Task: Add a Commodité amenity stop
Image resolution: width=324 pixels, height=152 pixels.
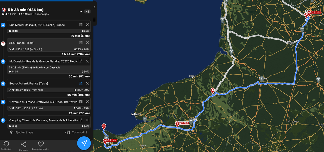Action: 76,132
